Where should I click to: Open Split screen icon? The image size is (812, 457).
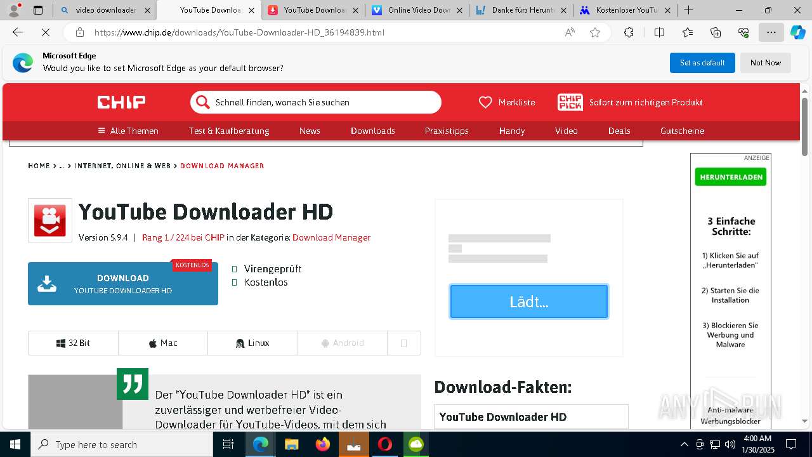pyautogui.click(x=659, y=32)
